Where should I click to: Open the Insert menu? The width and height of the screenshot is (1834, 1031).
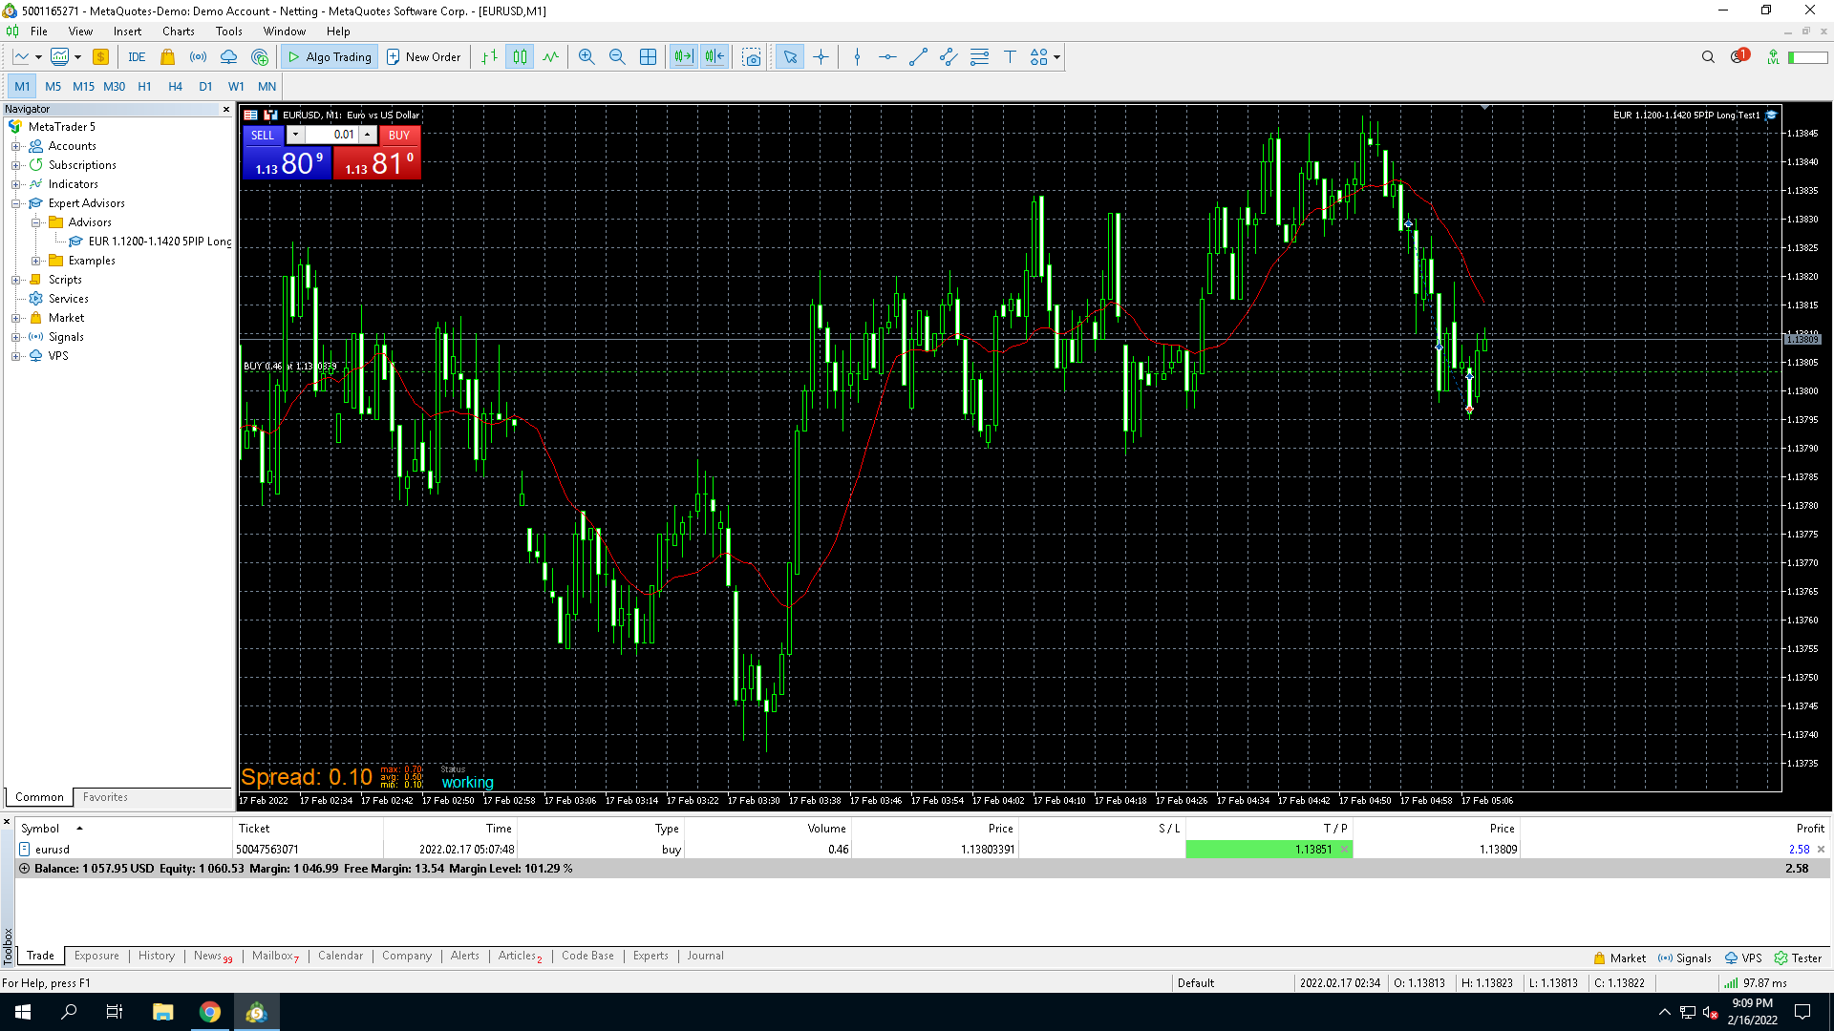[127, 32]
